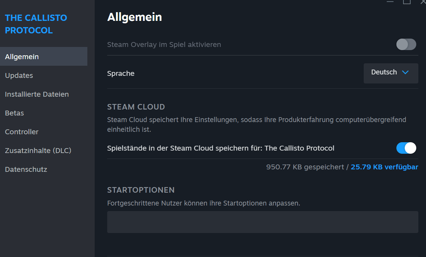
Task: Select the Betas sidebar entry
Action: (15, 113)
